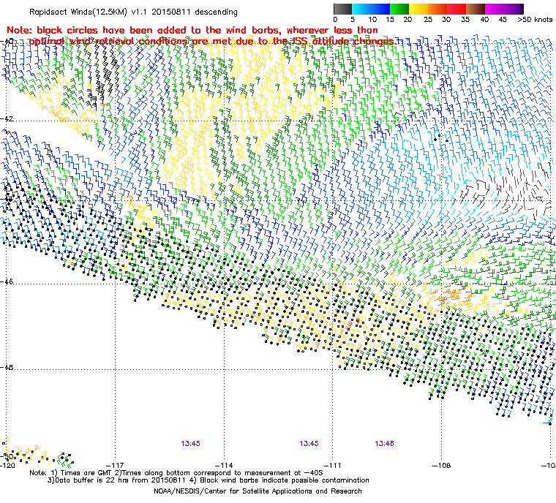
Task: Click the '-117' longitude axis label
Action: [116, 466]
